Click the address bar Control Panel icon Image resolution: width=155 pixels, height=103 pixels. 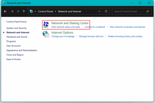point(31,11)
